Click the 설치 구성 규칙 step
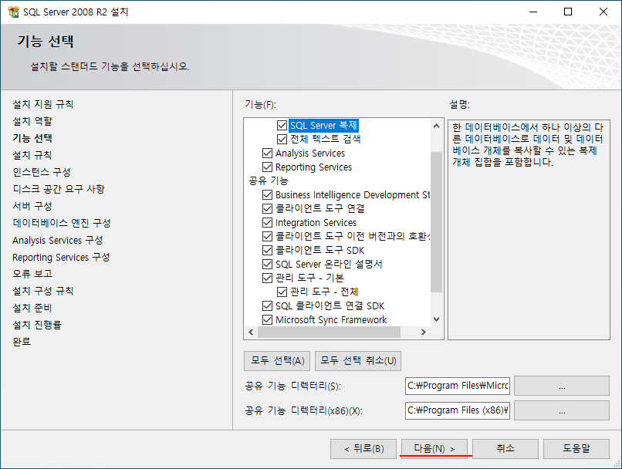 coord(43,291)
